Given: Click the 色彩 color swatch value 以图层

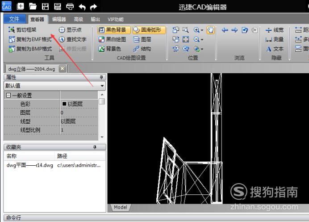Looking at the screenshot, I should (79, 104).
